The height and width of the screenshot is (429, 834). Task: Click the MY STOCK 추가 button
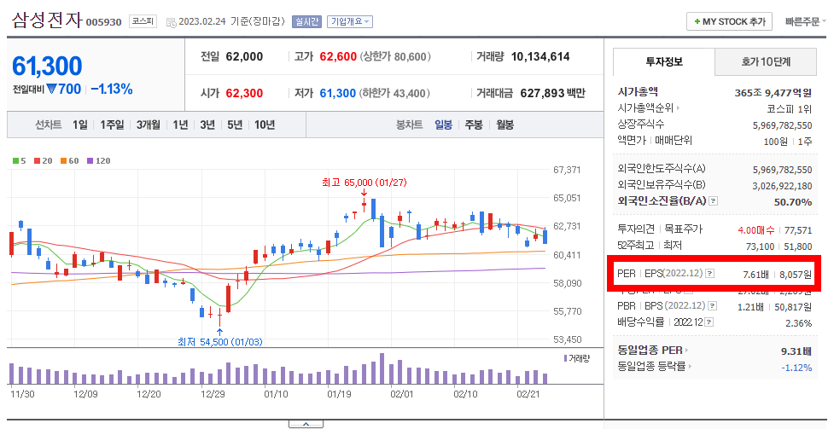(729, 22)
